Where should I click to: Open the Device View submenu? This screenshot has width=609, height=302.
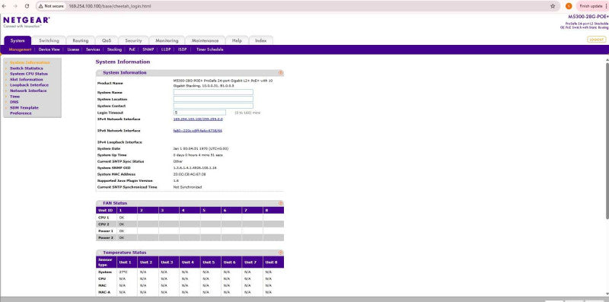point(49,49)
